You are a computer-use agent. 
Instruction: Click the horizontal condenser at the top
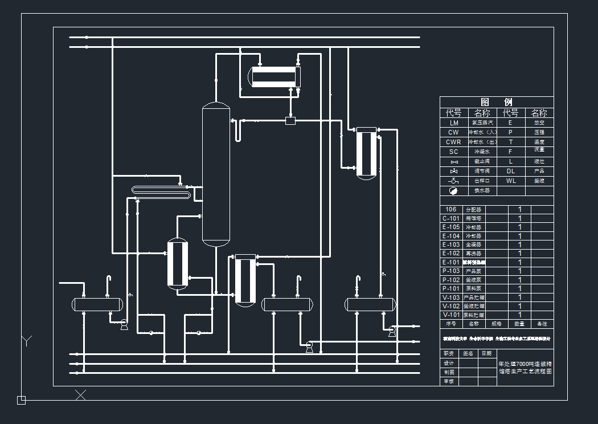click(275, 77)
